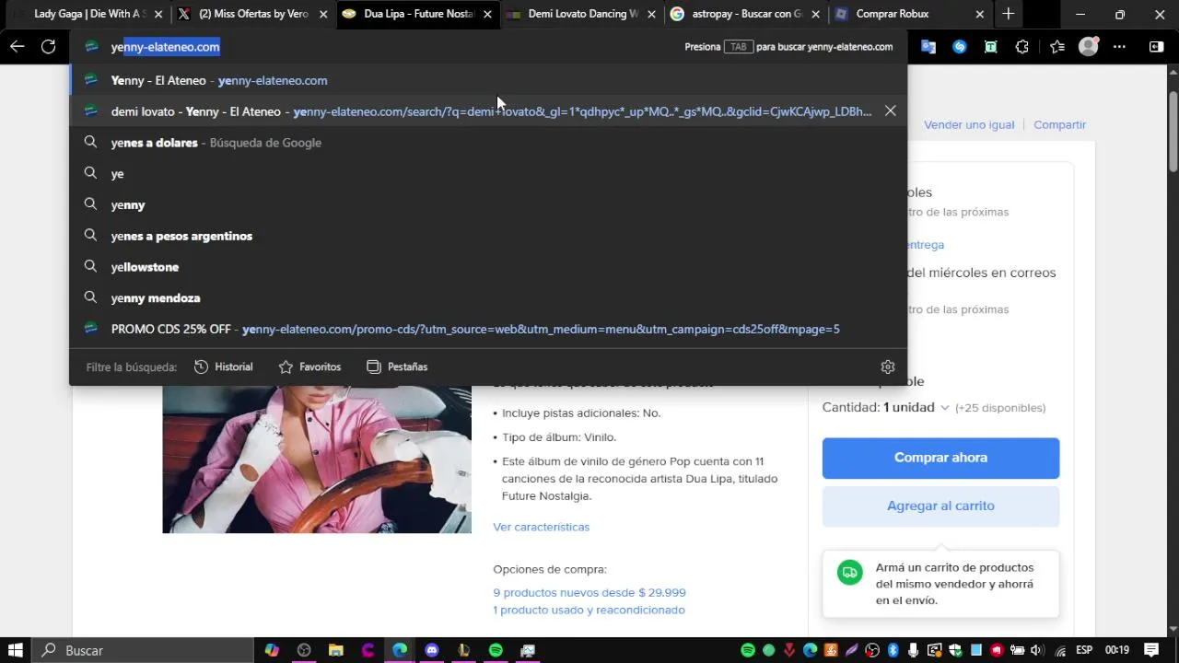Open the 1 producto usado y reacondicionado link

(x=589, y=610)
